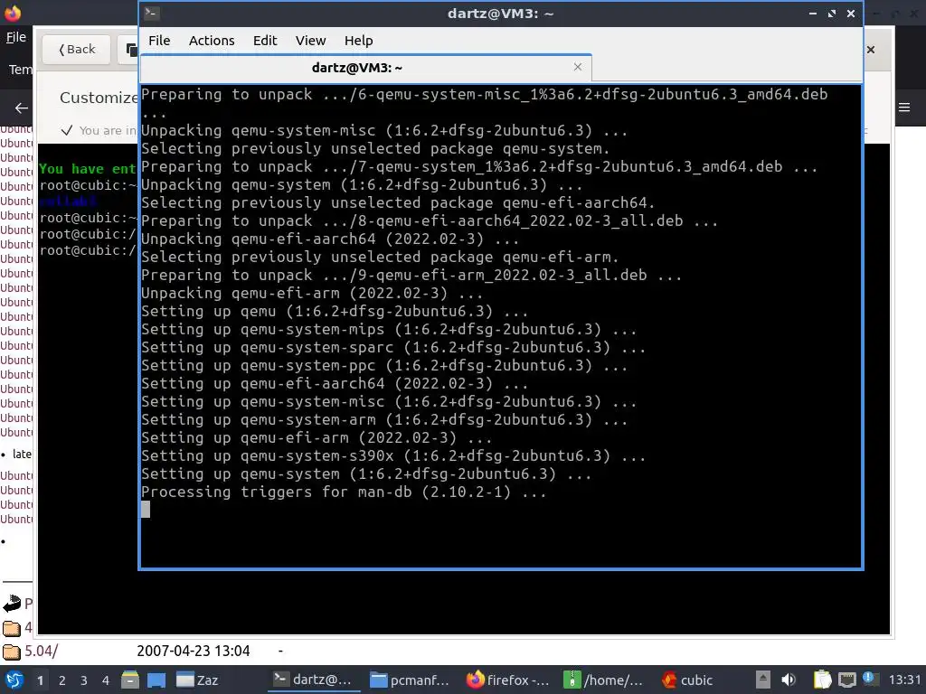Close the dartz@VM3 terminal window
Image resolution: width=926 pixels, height=694 pixels.
[850, 13]
